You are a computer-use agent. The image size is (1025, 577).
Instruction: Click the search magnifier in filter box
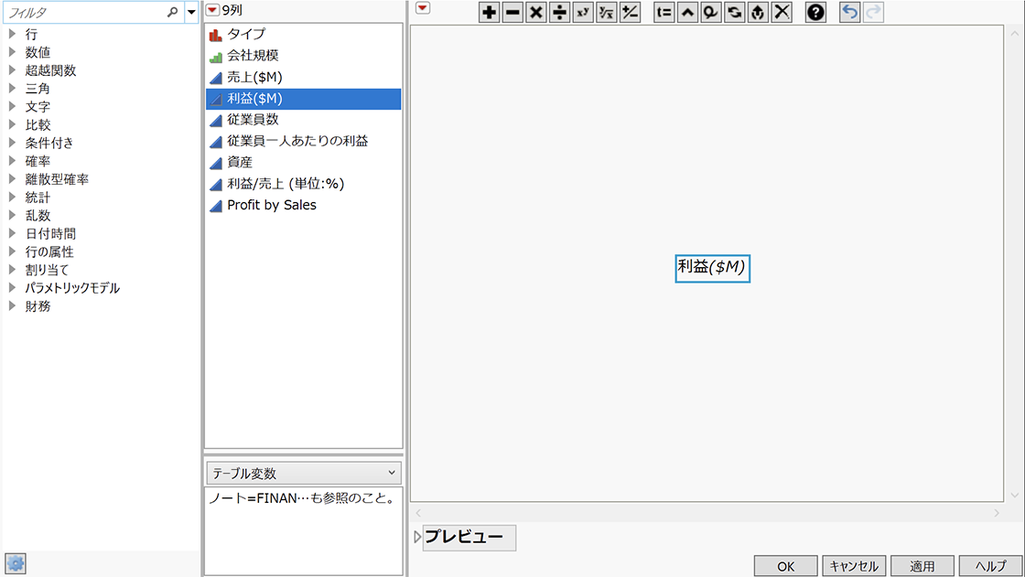click(173, 12)
